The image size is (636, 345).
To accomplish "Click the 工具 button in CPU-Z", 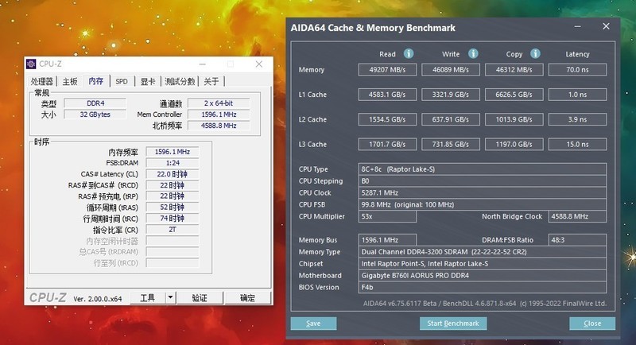I will pyautogui.click(x=148, y=297).
